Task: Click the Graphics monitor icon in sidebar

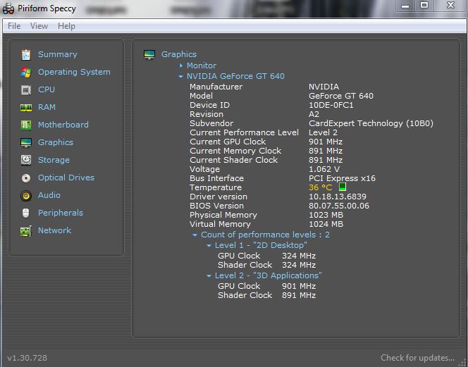Action: click(x=26, y=142)
